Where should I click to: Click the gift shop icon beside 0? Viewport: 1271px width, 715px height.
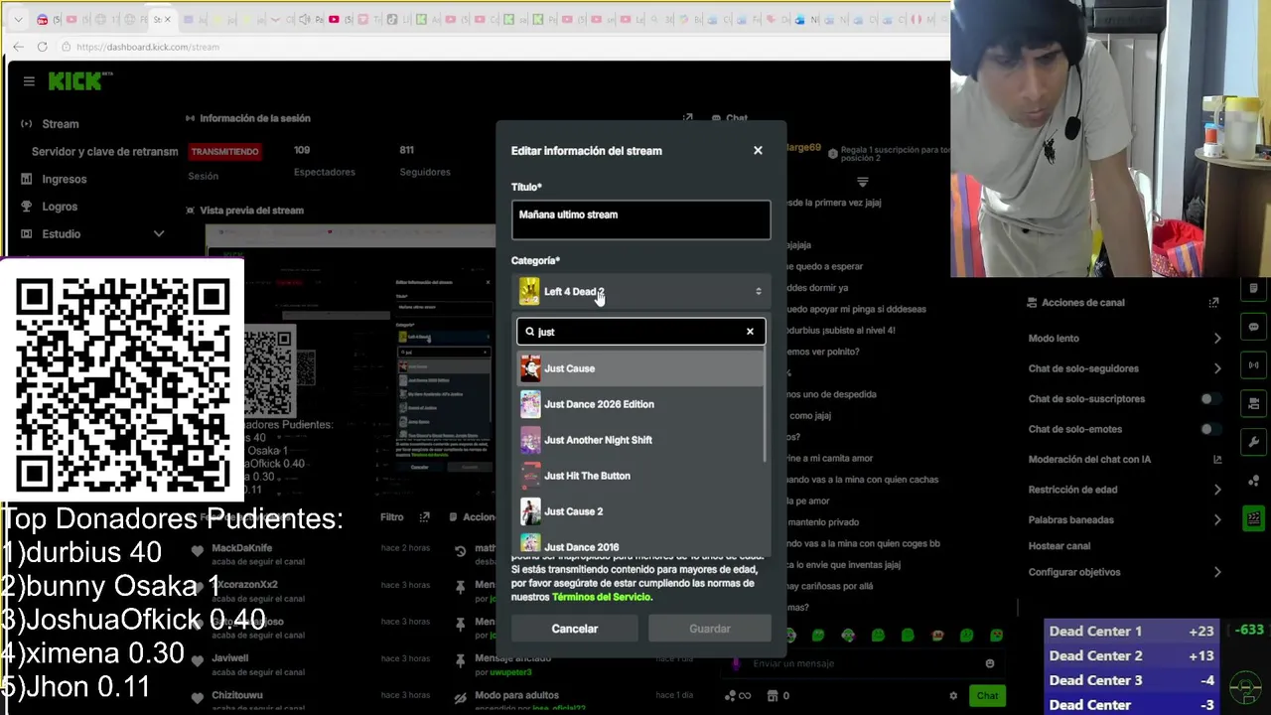pyautogui.click(x=775, y=695)
